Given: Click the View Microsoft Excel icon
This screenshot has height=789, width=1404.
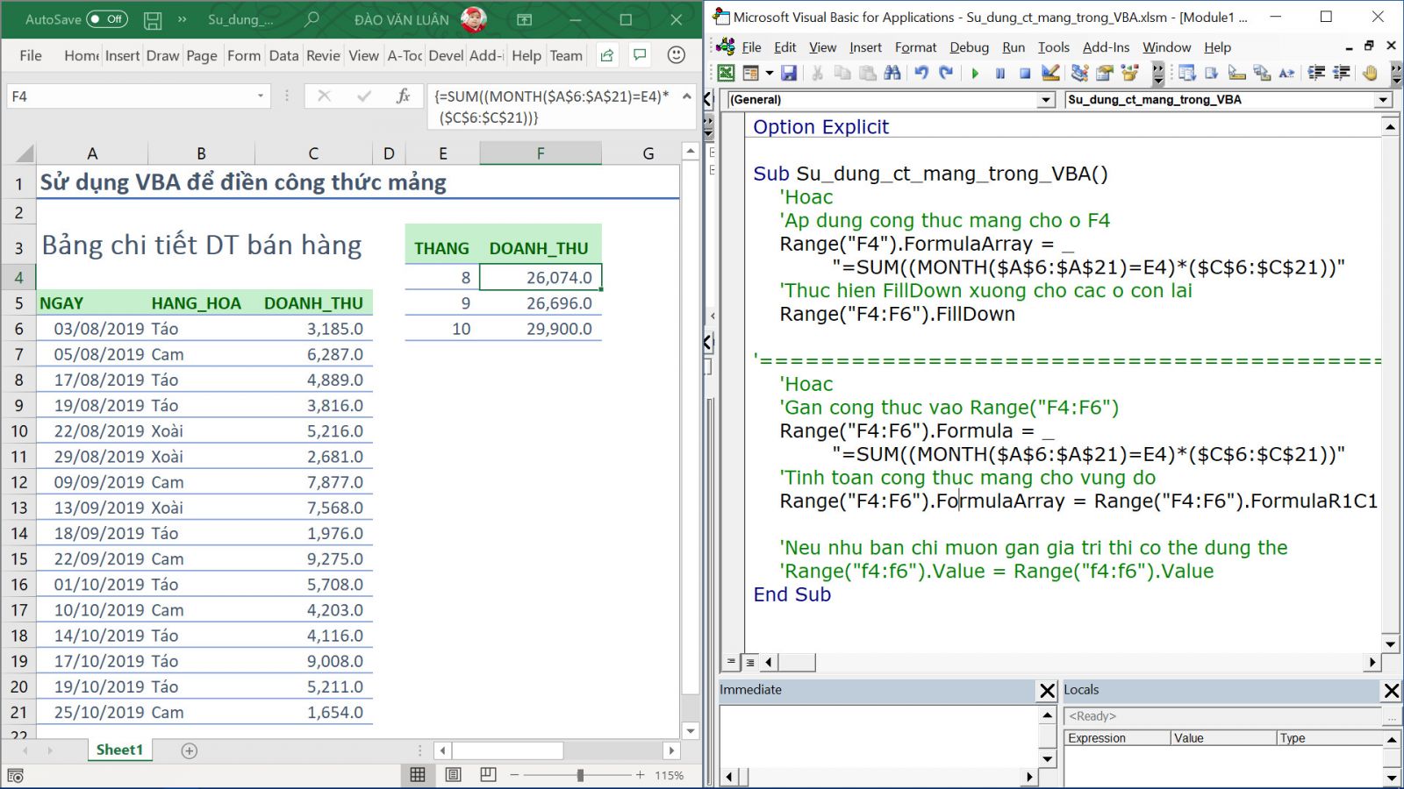Looking at the screenshot, I should point(725,73).
